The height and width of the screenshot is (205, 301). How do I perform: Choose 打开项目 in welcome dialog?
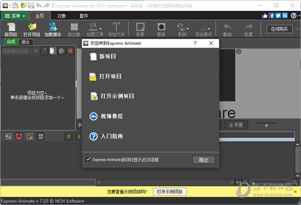pyautogui.click(x=105, y=77)
